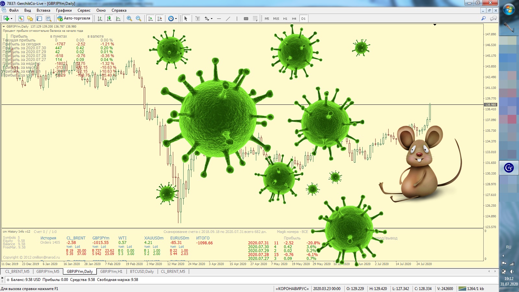Toggle the candlestick chart mode
The image size is (519, 292).
click(109, 18)
